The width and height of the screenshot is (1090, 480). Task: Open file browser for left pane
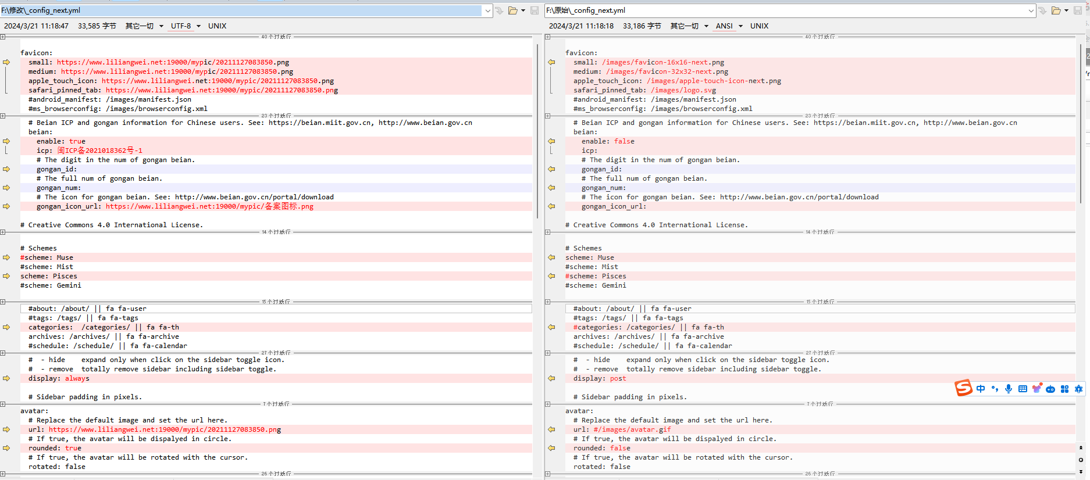pyautogui.click(x=512, y=10)
